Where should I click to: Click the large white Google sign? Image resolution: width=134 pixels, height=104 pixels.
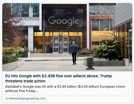[x=63, y=21]
